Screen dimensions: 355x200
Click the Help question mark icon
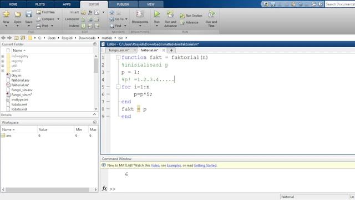[x=321, y=4]
